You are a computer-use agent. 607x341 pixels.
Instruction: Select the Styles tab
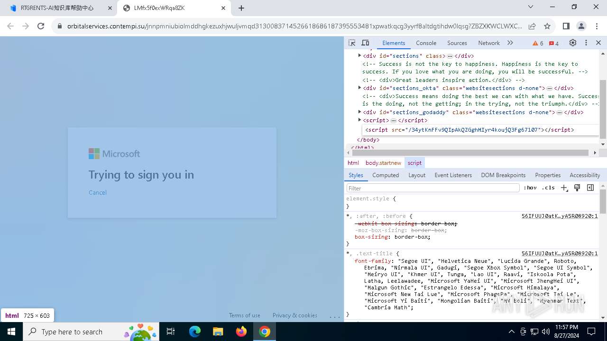[356, 175]
